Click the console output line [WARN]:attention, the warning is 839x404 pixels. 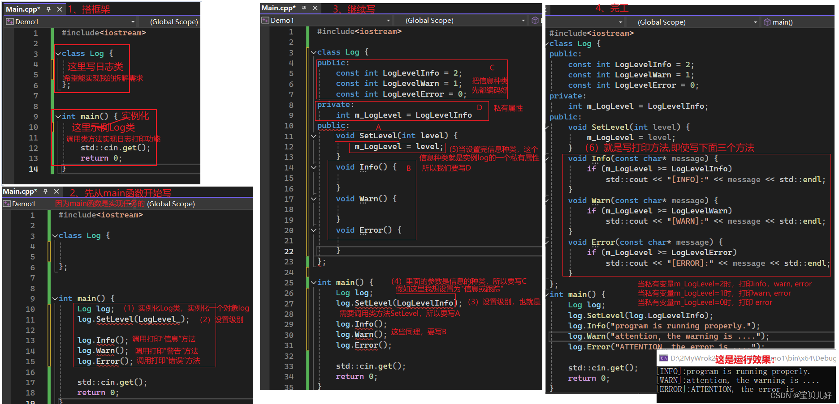pos(738,380)
